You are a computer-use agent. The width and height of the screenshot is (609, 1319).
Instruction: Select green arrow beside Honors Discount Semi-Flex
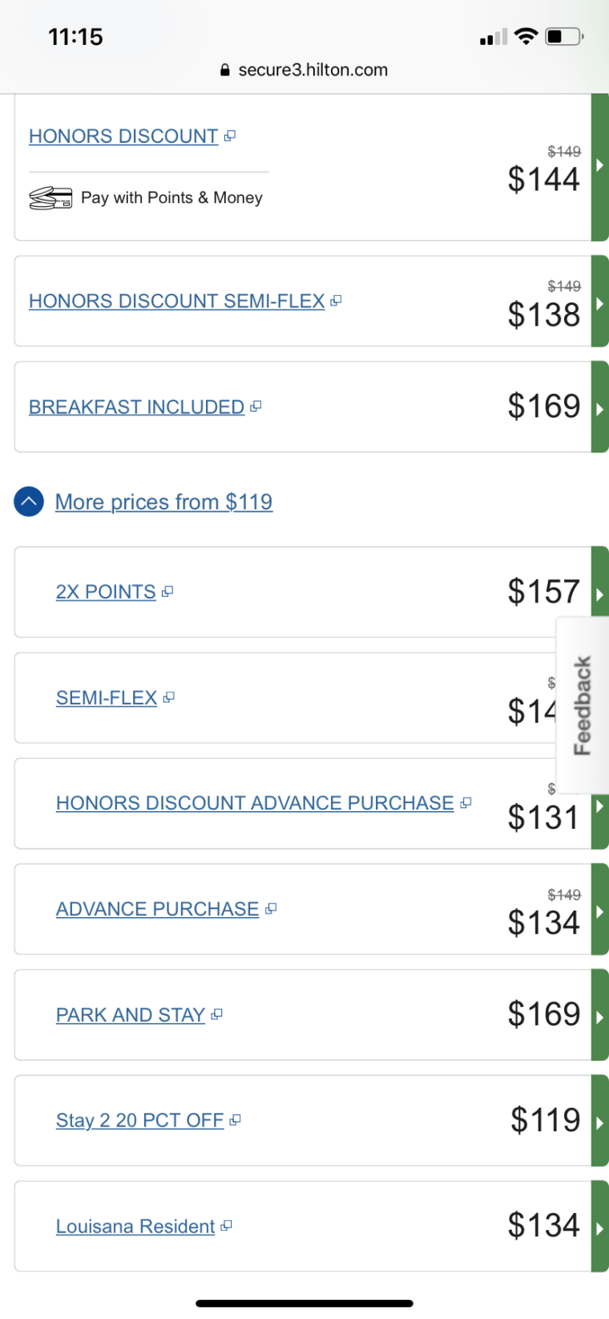click(599, 302)
